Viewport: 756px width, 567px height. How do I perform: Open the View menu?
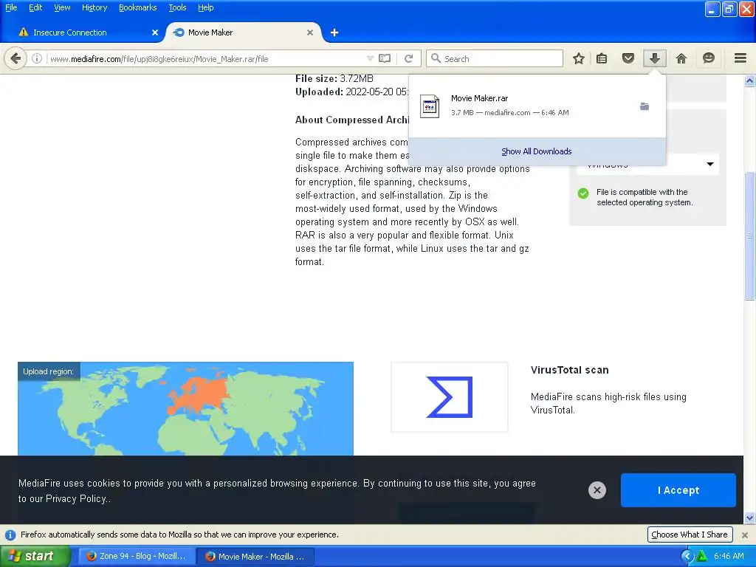62,7
